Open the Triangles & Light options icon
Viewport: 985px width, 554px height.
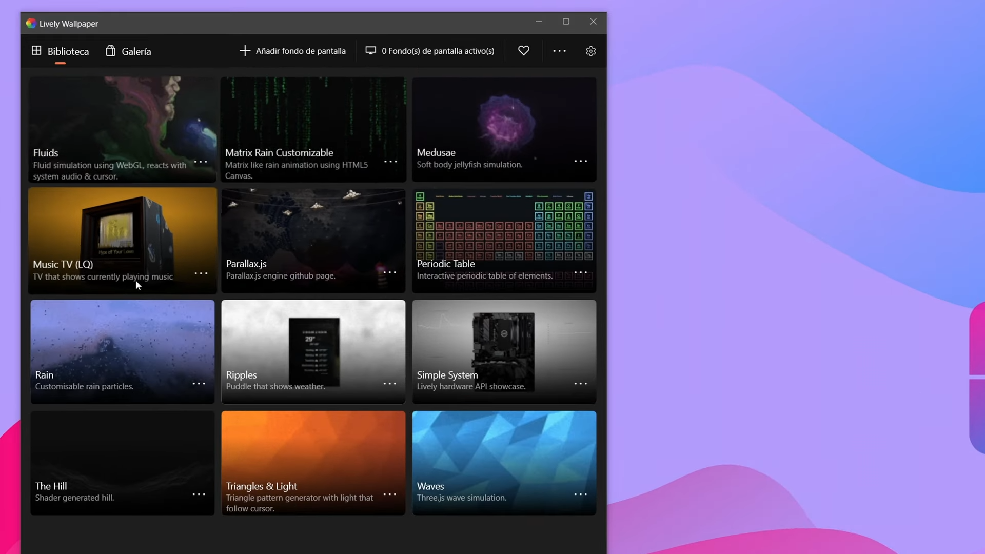coord(390,494)
